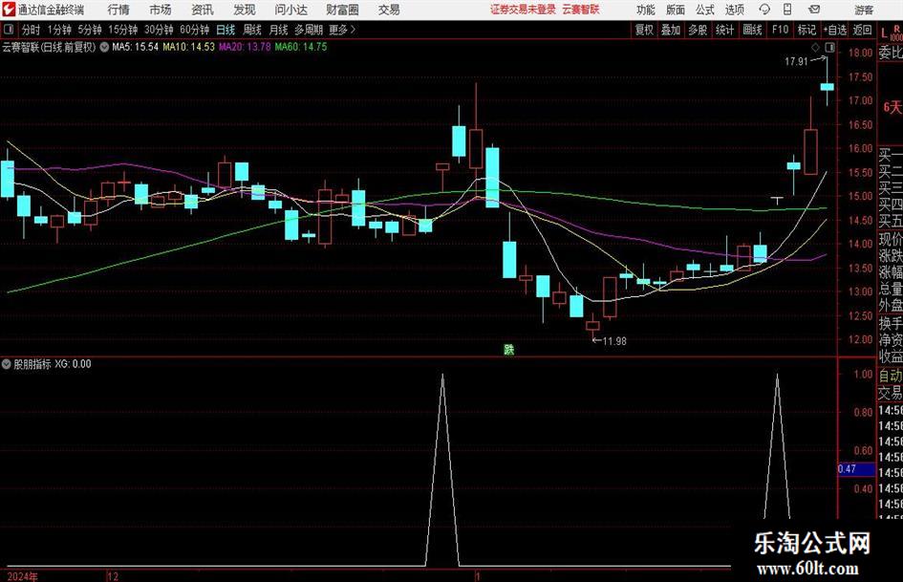Open the 选项 menu
The width and height of the screenshot is (903, 582).
point(734,10)
